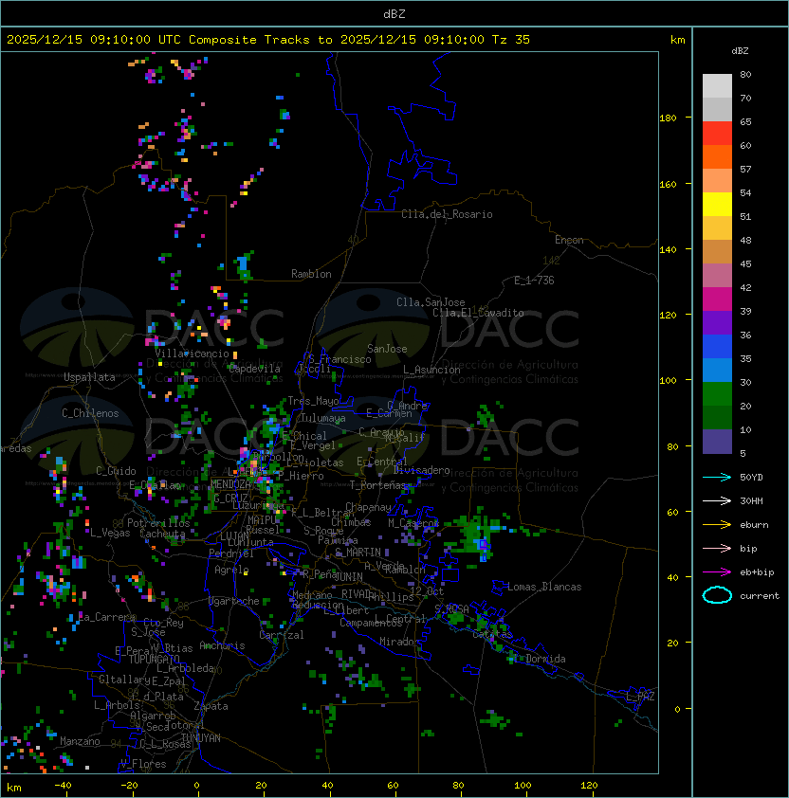Viewport: 789px width, 798px height.
Task: Select the magenta swatch in dBZ scale
Action: [717, 299]
